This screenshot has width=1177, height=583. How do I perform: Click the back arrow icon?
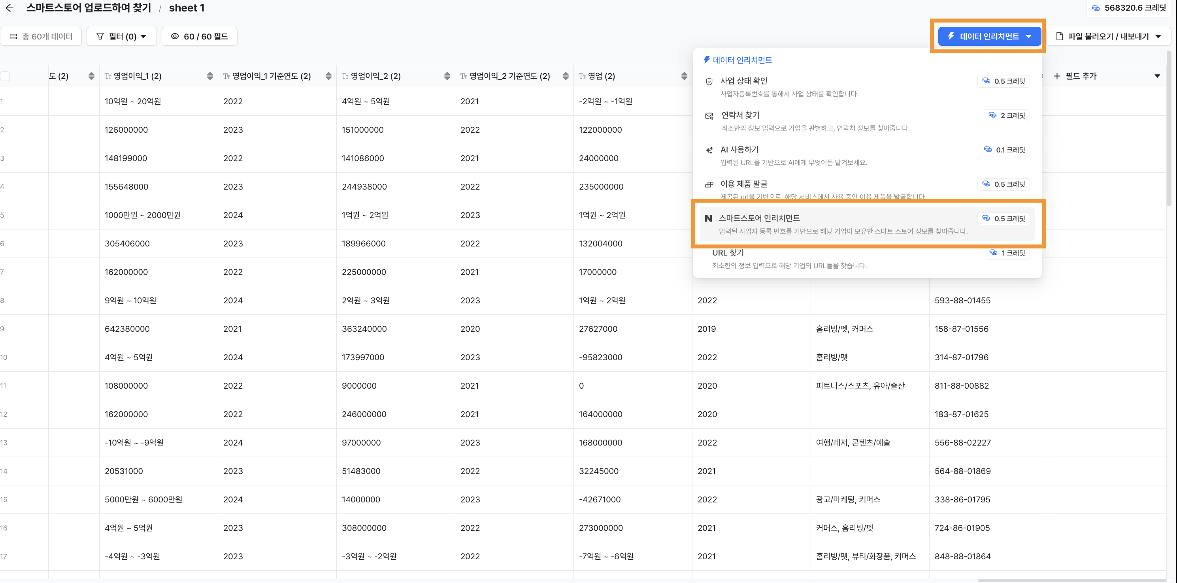tap(9, 8)
